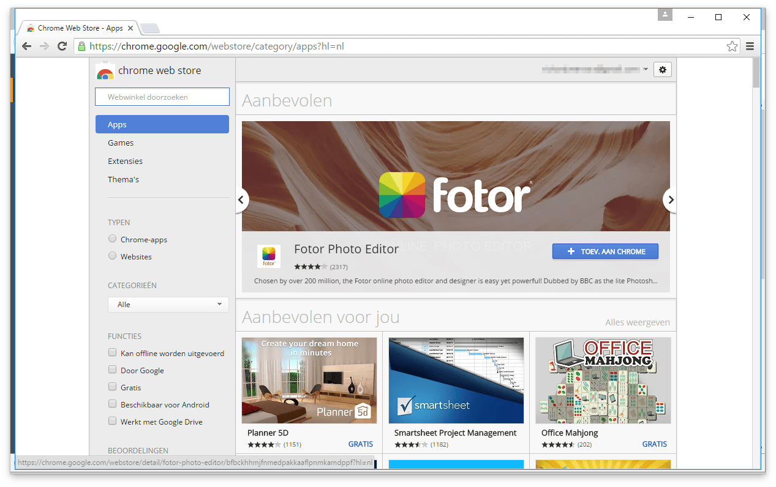Click the Planner 5D thumbnail image

coord(309,380)
